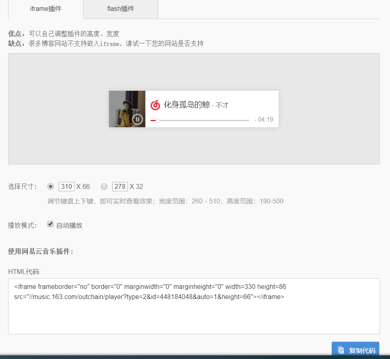Click the 播放模式 label

[x=22, y=225]
